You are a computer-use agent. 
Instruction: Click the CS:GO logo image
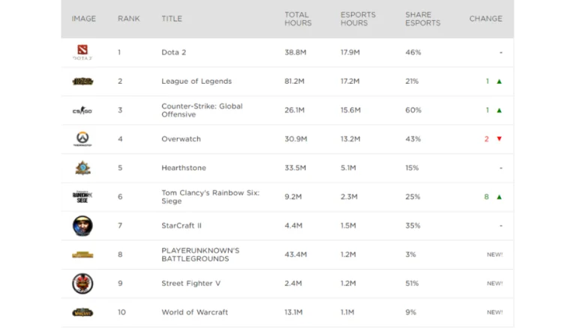click(x=82, y=110)
